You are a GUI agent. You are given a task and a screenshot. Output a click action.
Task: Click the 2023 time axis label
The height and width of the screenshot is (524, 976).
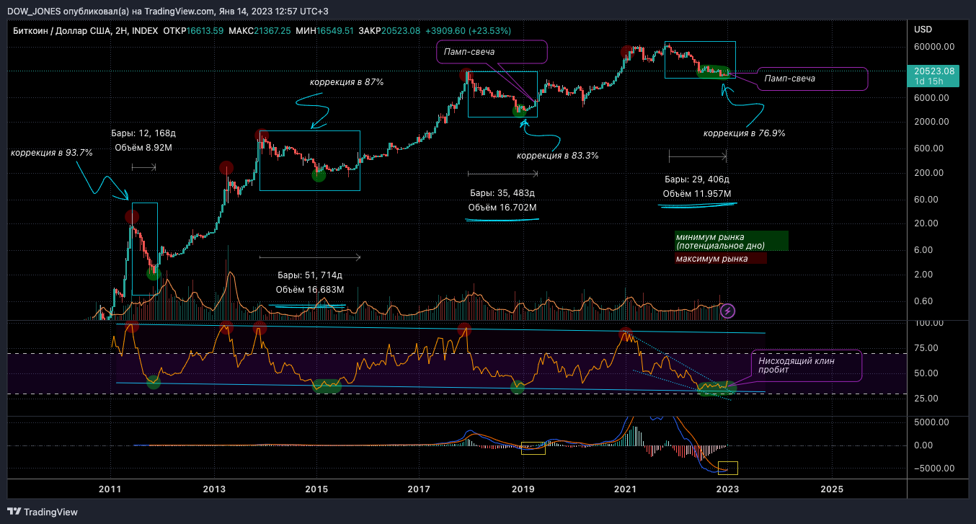point(728,489)
